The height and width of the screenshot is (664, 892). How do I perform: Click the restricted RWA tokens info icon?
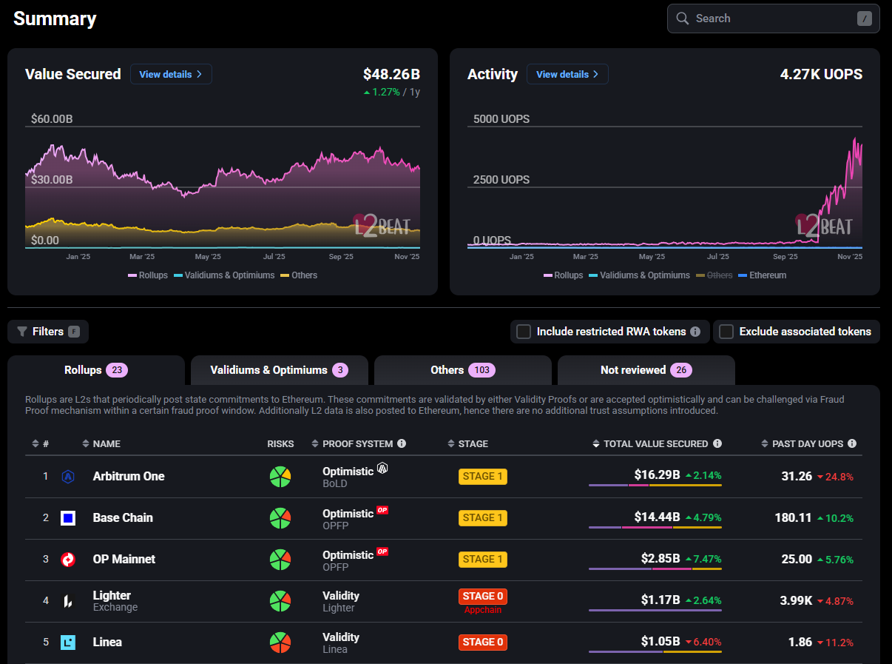695,332
